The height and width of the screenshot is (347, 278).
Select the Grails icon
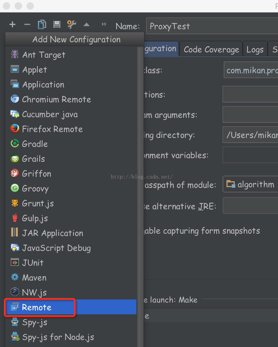(15, 158)
